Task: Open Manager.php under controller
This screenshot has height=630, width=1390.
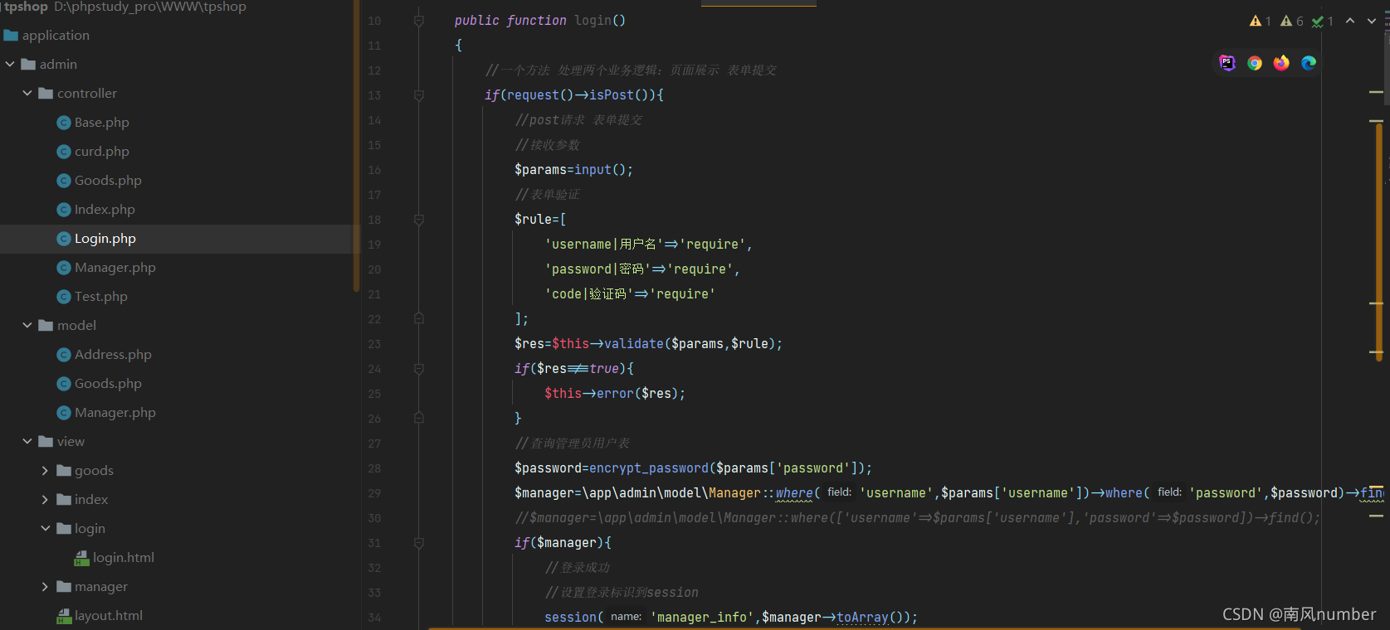Action: pos(115,267)
